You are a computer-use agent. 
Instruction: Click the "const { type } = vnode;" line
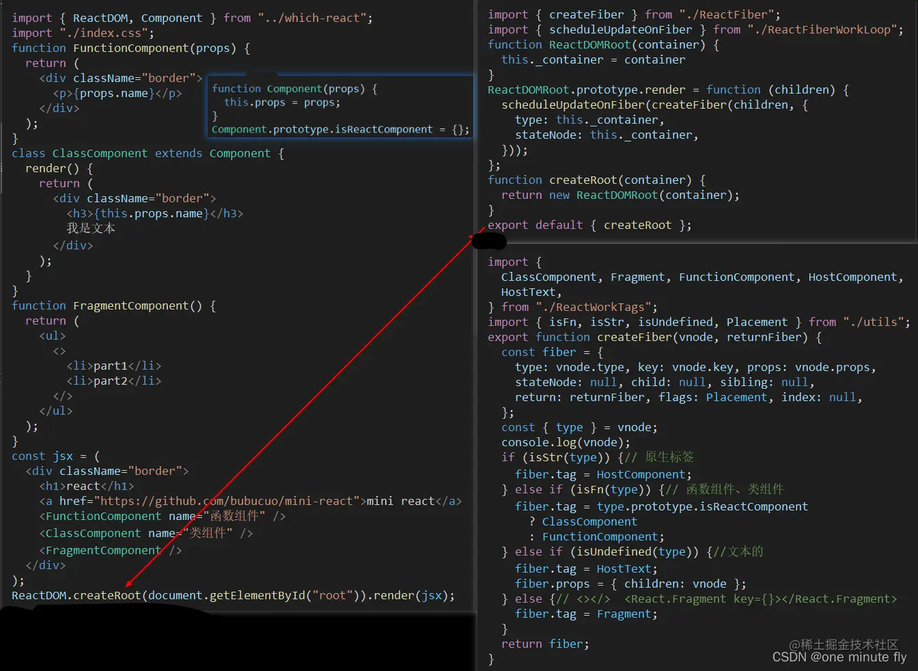[579, 427]
